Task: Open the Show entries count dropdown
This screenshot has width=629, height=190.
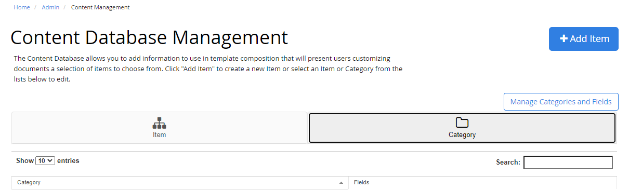Action: pos(45,161)
